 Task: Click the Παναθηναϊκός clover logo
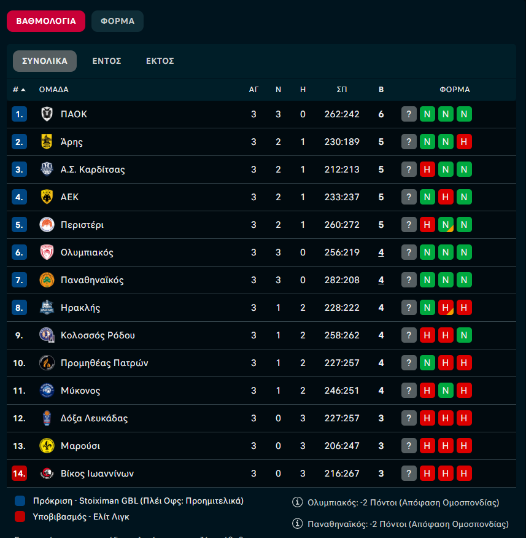tap(47, 280)
